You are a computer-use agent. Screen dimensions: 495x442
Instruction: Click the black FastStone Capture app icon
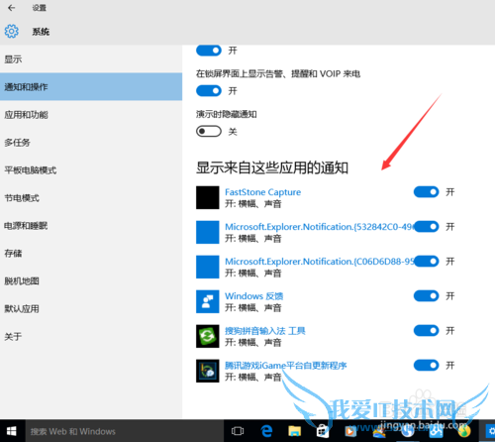coord(208,197)
